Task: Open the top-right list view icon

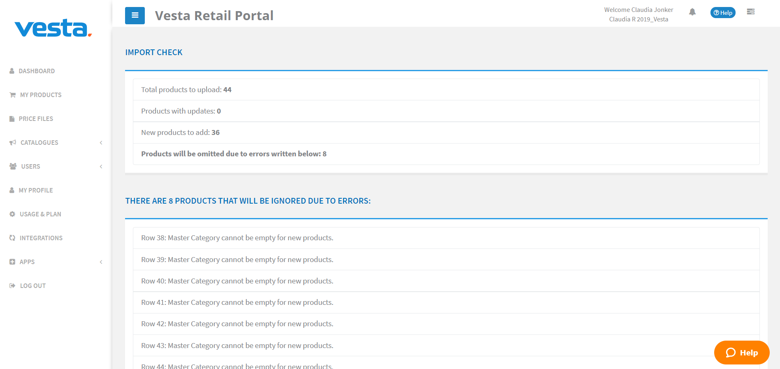Action: (751, 12)
